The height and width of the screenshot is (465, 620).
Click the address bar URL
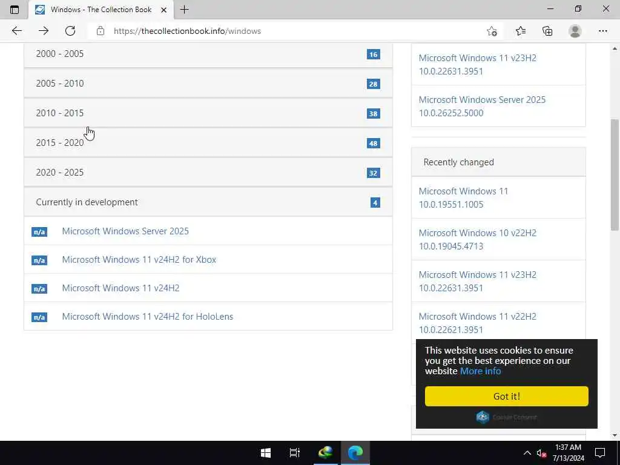click(x=187, y=31)
